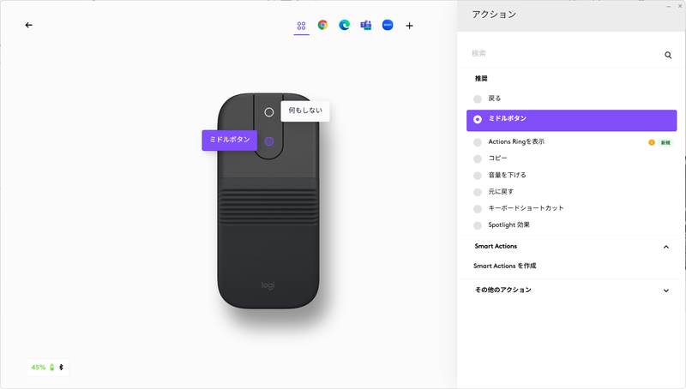Click the Bluetooth connection icon
The height and width of the screenshot is (389, 686).
point(61,367)
